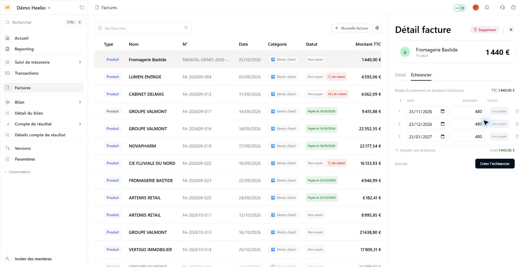This screenshot has height=267, width=522.
Task: Click the green arrow icon beside Fromagerie Bastide
Action: [x=405, y=52]
